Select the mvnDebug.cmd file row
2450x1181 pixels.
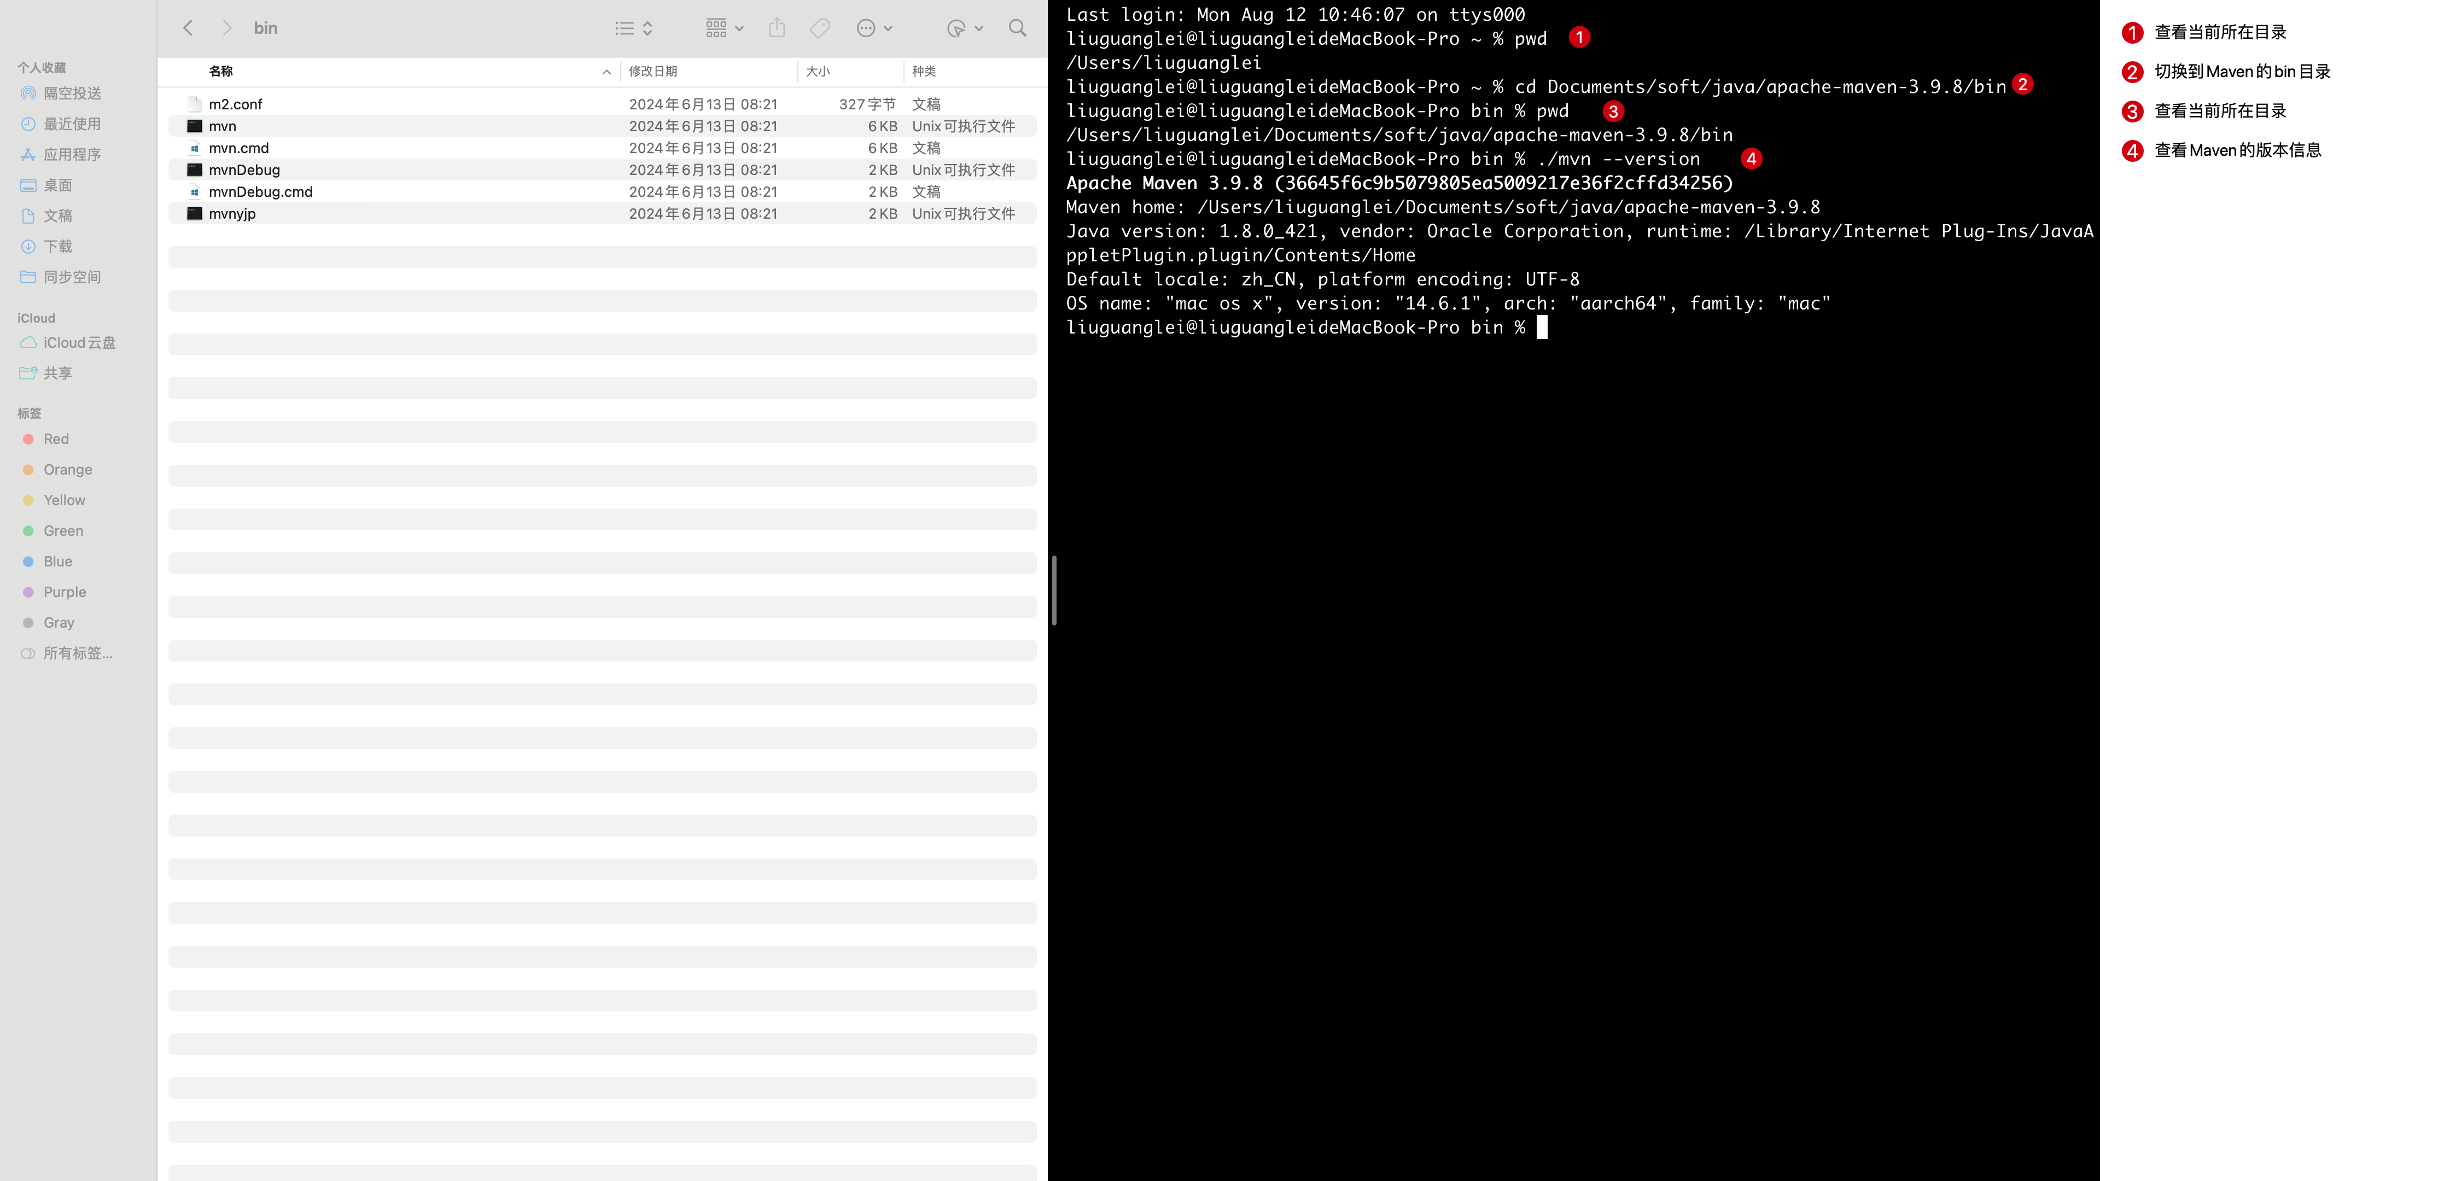coord(261,191)
